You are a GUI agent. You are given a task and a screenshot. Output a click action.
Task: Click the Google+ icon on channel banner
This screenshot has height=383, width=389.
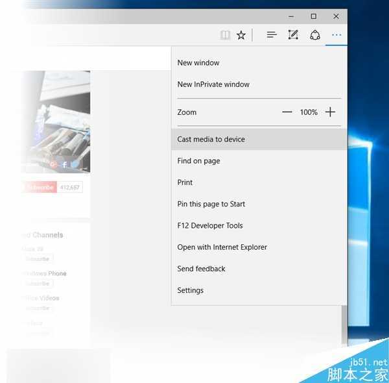pos(53,164)
